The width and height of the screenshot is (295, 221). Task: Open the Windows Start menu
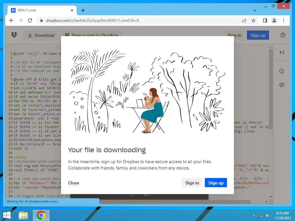7,215
